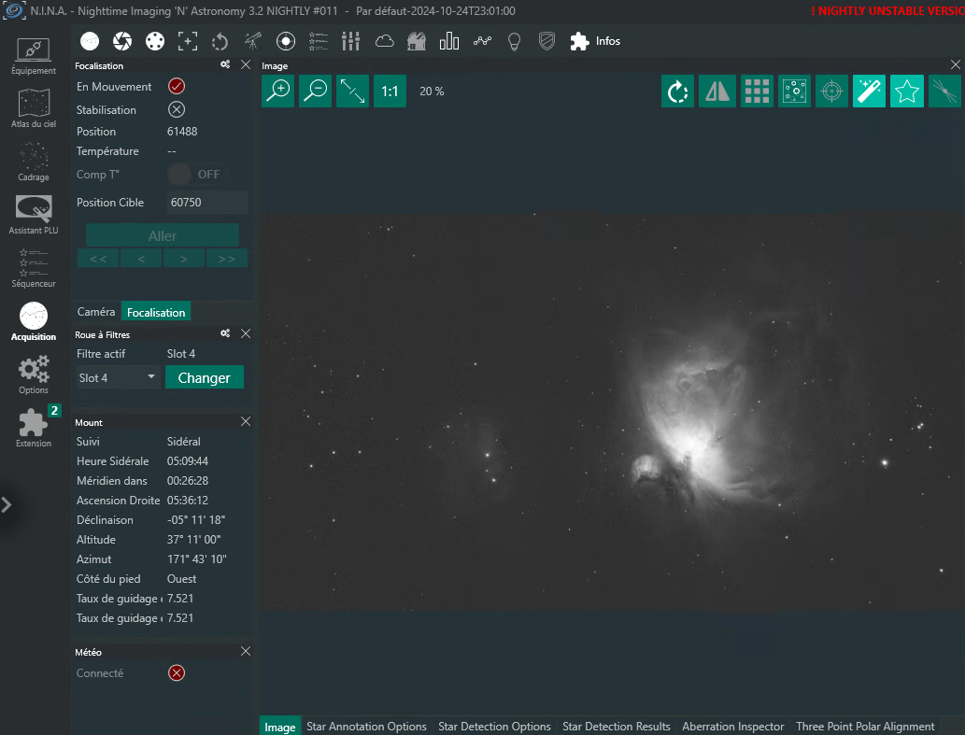Move focuser outward large step >>

click(227, 259)
